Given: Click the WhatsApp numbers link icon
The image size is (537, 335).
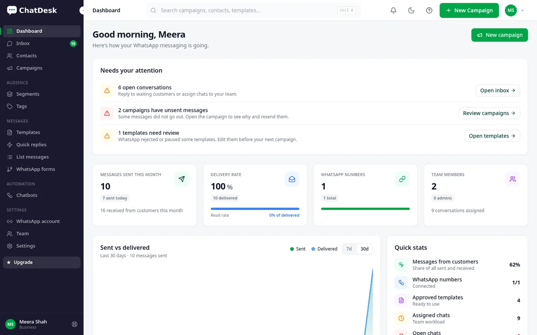Looking at the screenshot, I should click(x=402, y=179).
